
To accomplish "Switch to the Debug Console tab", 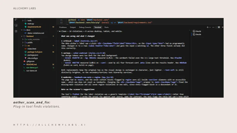I will (x=85, y=27).
